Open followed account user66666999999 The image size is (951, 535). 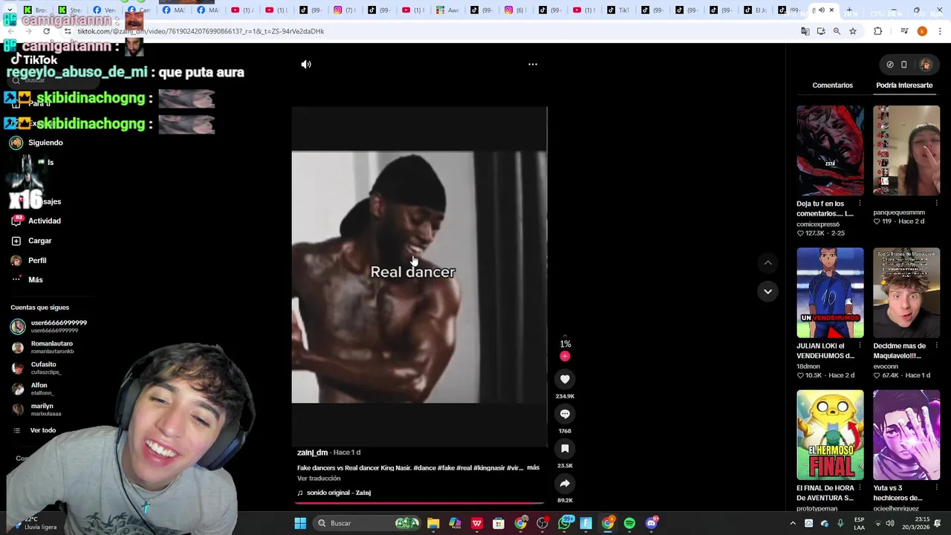[x=49, y=326]
